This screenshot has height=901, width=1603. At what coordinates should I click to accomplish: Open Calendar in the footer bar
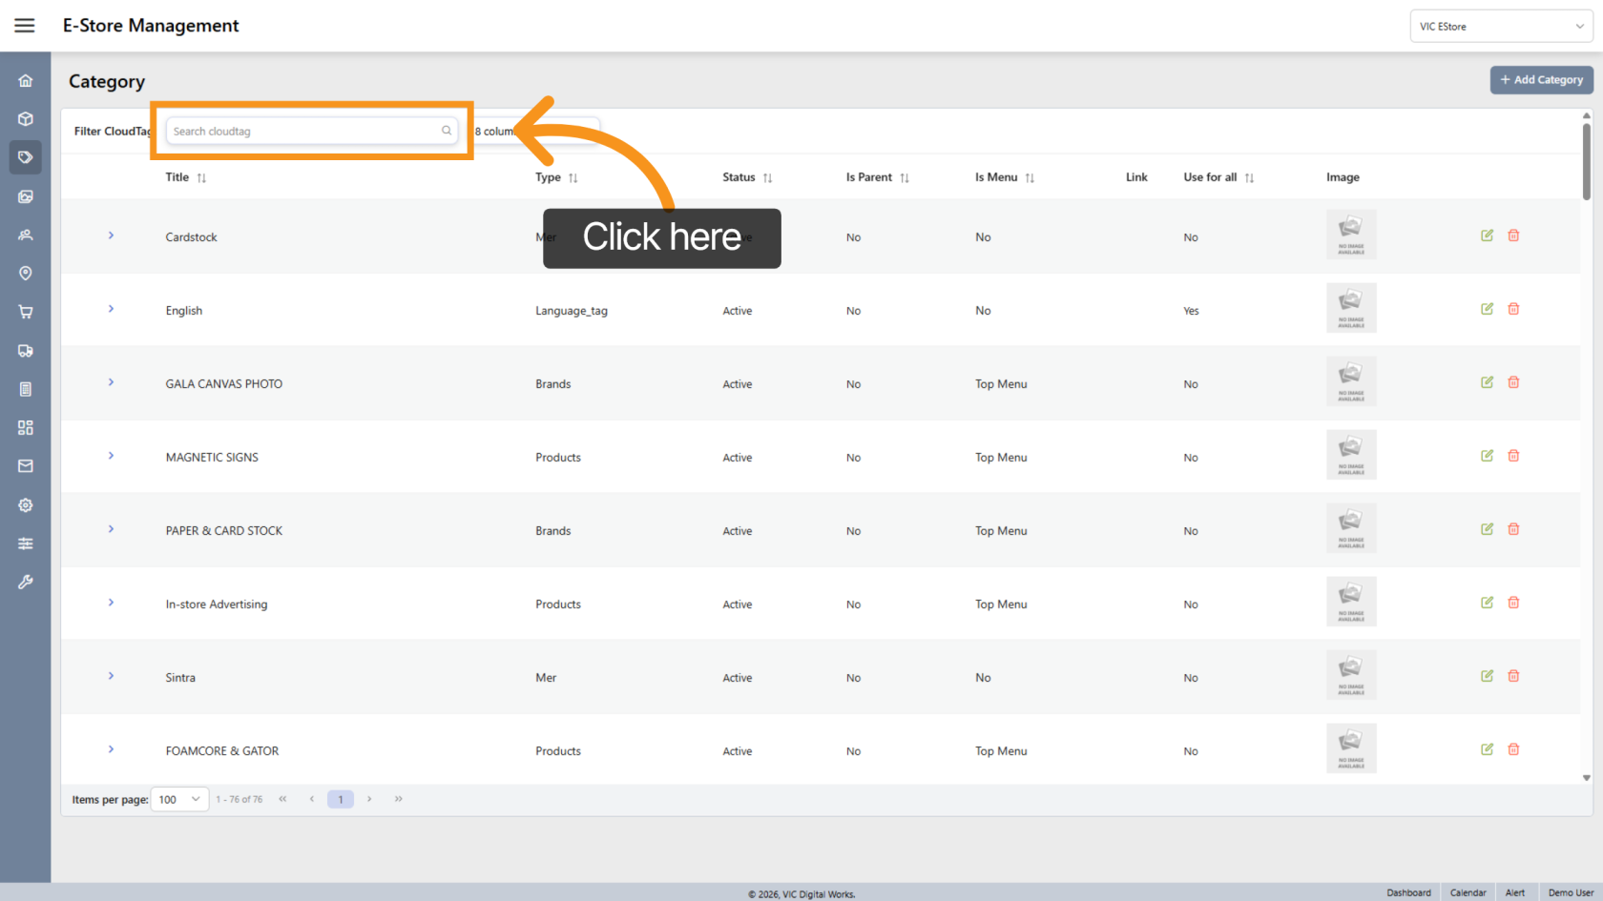pos(1468,892)
